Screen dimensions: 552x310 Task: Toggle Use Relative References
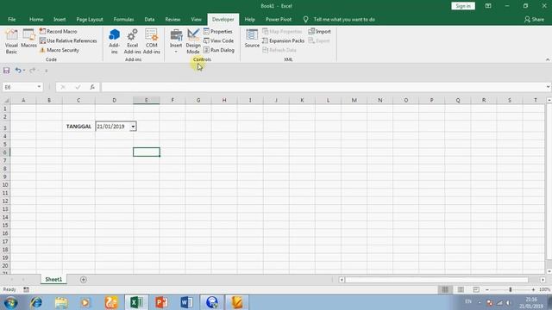coord(68,40)
